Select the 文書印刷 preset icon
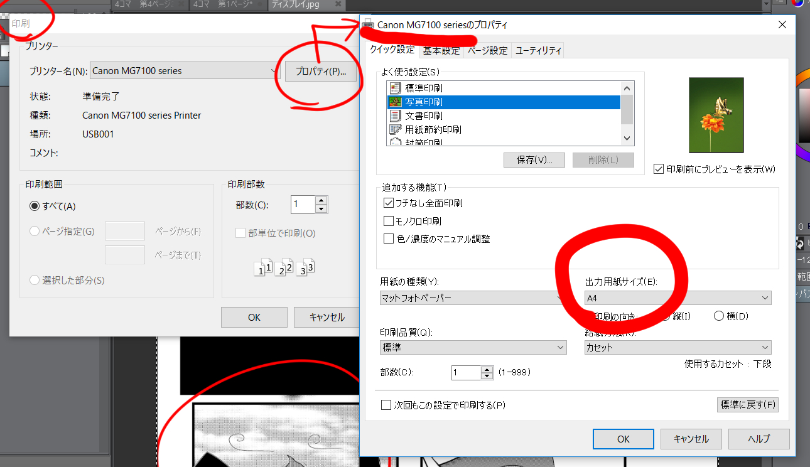 click(x=395, y=115)
